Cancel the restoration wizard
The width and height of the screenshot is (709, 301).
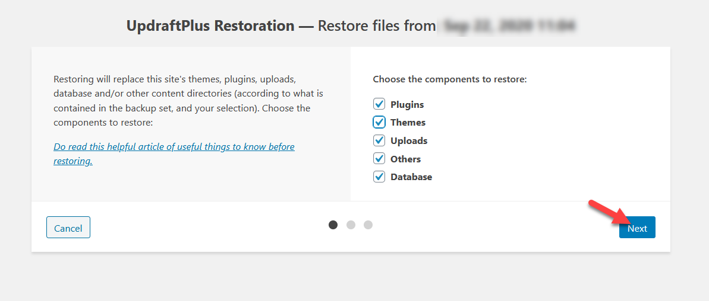tap(68, 228)
